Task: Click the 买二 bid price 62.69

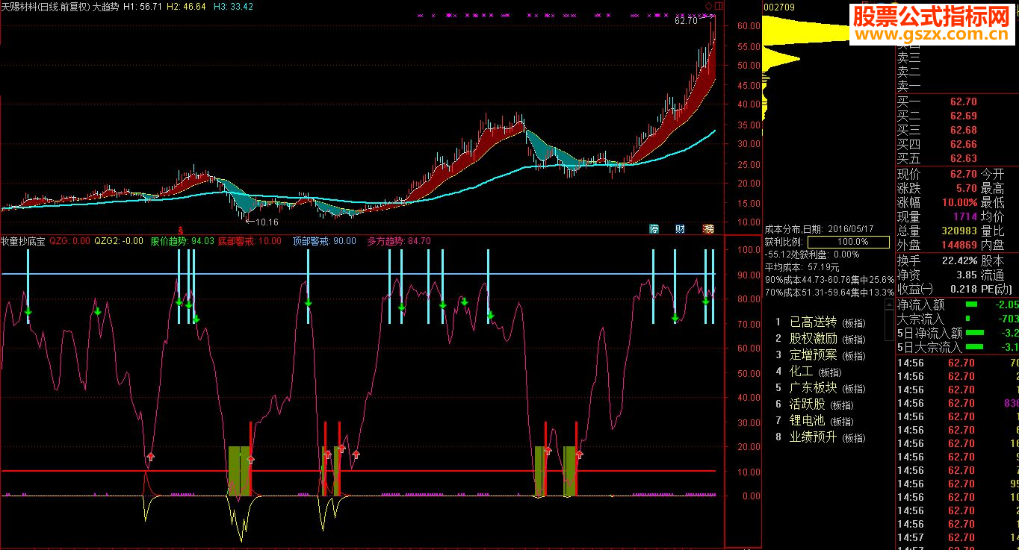Action: 963,116
